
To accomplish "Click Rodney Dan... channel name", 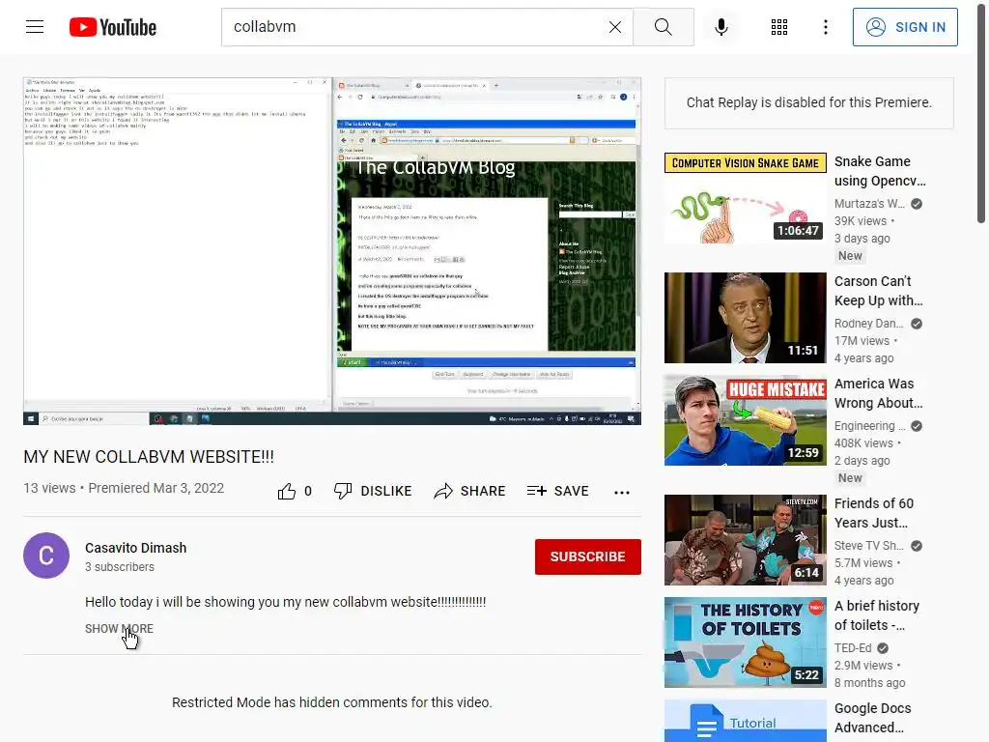I will pyautogui.click(x=868, y=323).
